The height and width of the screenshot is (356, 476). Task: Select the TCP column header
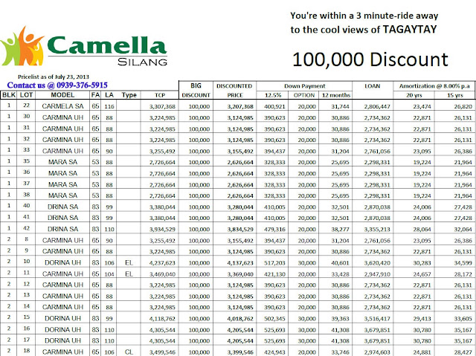coord(160,95)
